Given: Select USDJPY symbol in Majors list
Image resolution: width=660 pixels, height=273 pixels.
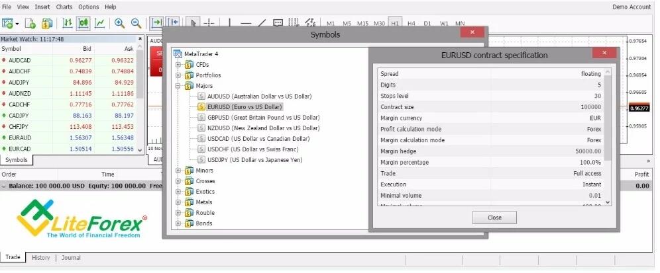Looking at the screenshot, I should point(254,159).
